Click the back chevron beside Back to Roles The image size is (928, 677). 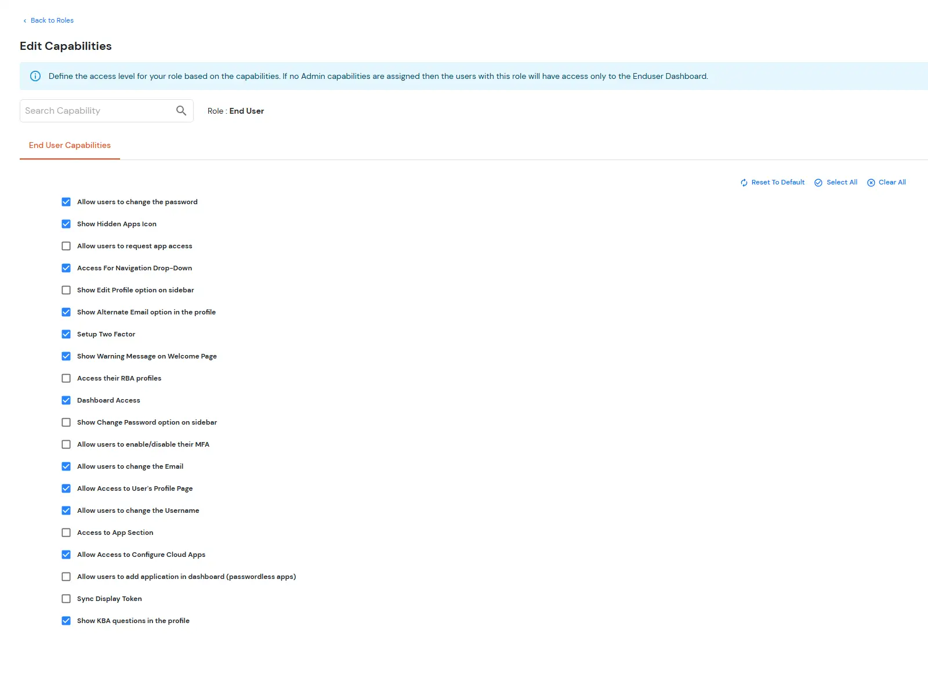click(x=24, y=21)
